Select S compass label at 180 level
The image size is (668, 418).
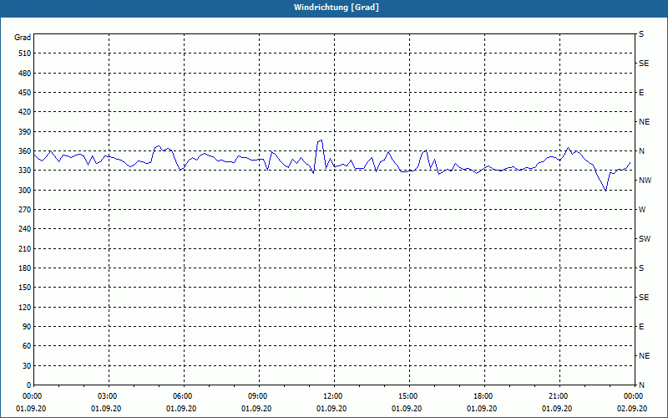click(x=641, y=268)
